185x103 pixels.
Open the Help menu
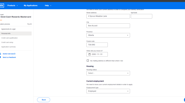coord(48,6)
